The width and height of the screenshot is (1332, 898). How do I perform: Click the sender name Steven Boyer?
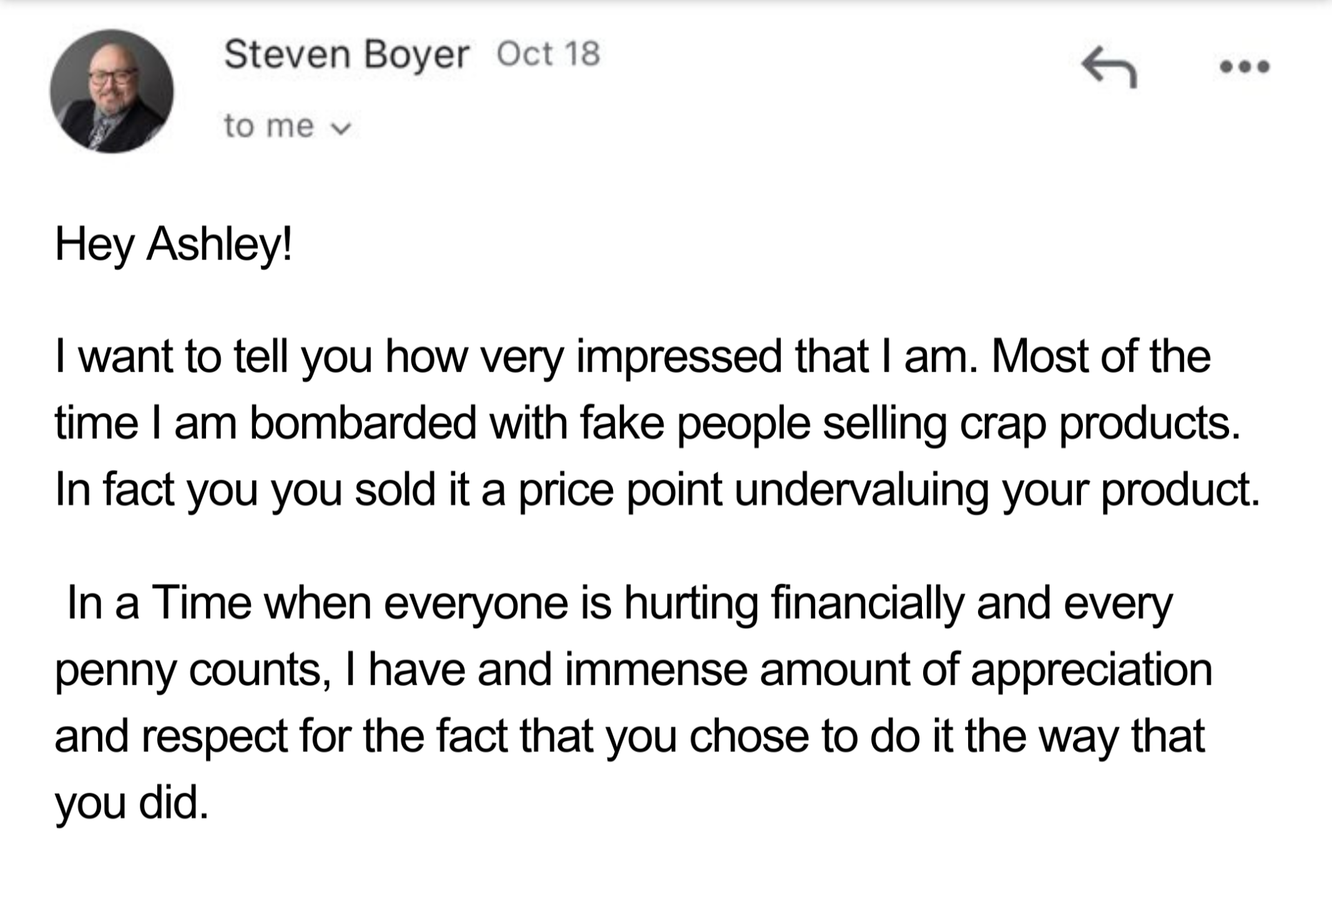click(346, 54)
